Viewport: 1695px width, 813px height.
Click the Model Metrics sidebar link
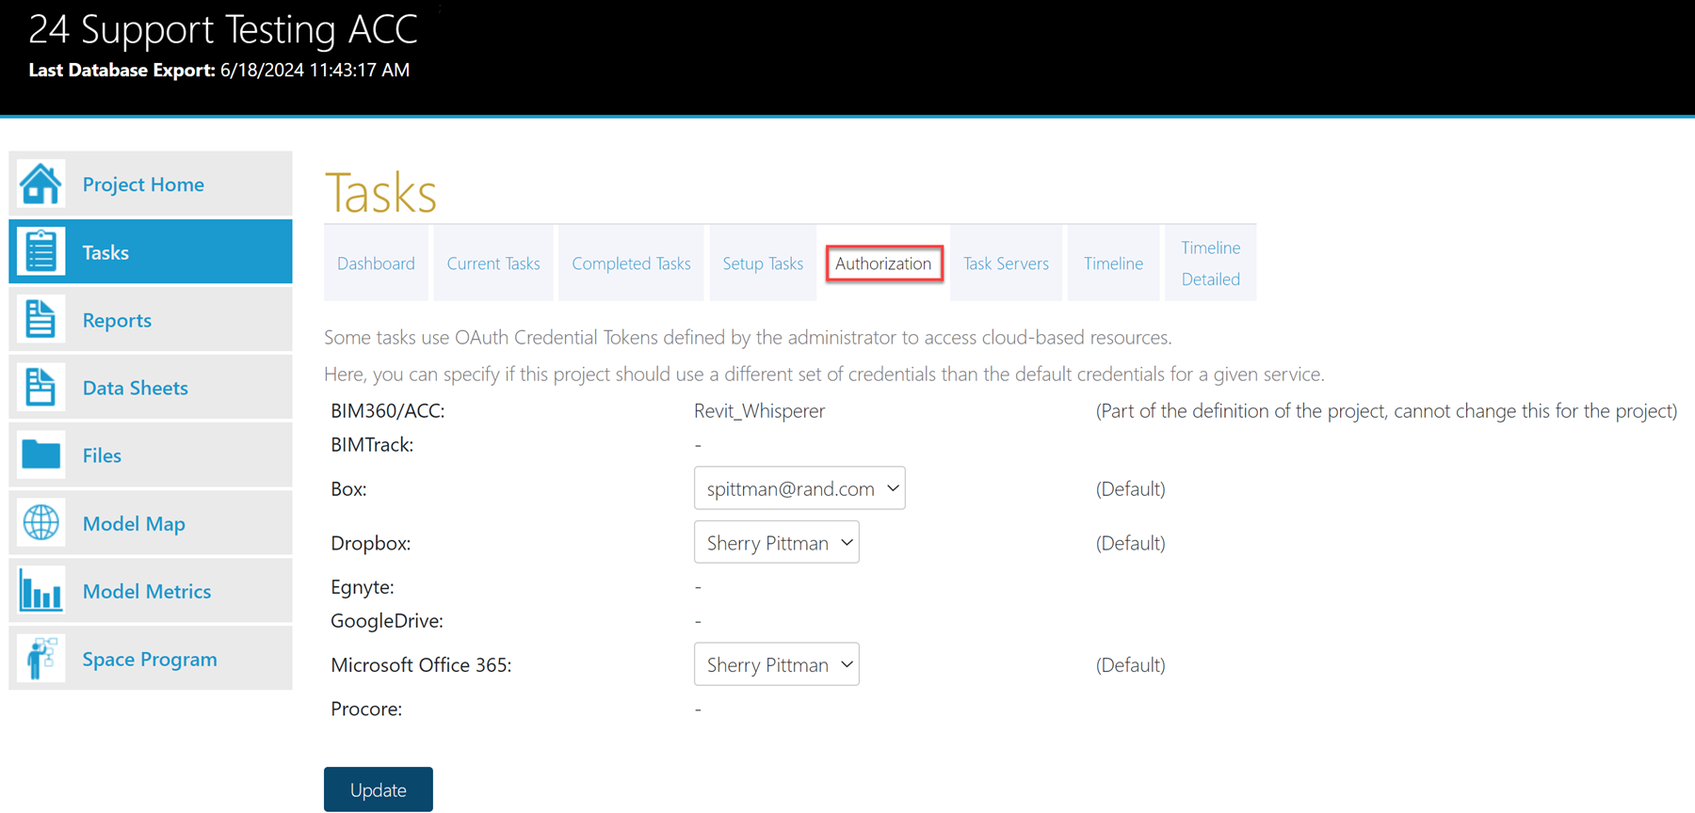point(147,591)
